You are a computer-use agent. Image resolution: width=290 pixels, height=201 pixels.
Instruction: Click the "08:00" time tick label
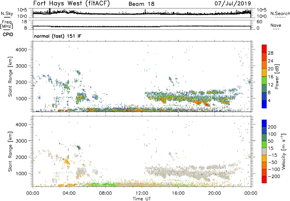coord(105,193)
